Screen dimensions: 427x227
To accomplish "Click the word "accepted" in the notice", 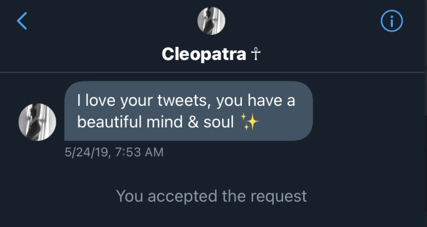I will (x=182, y=197).
